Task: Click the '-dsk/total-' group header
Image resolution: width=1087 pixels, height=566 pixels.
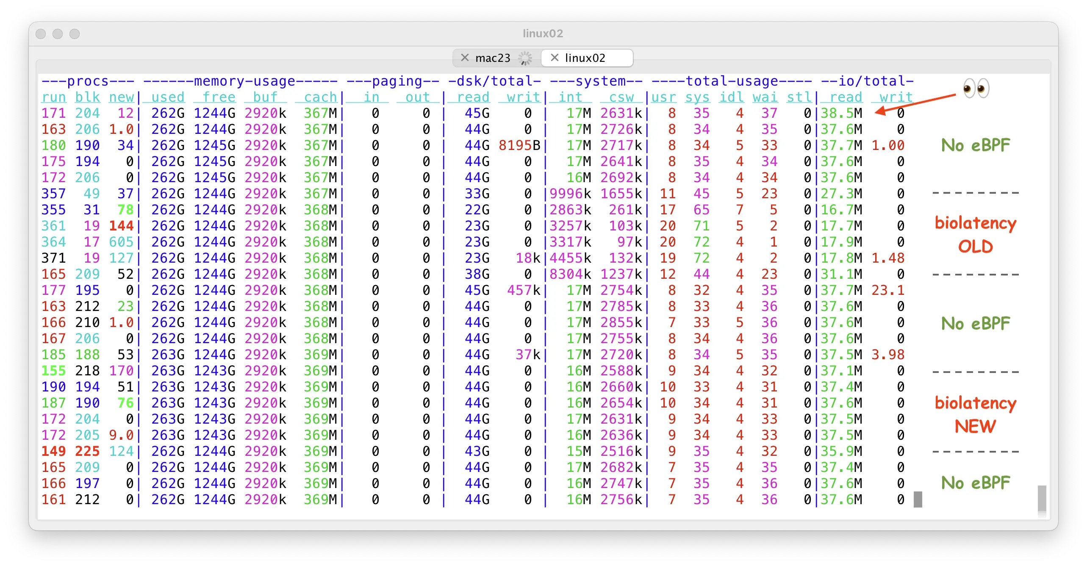Action: click(494, 81)
